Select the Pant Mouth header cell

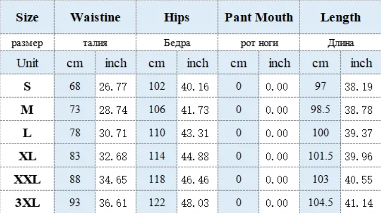[259, 18]
